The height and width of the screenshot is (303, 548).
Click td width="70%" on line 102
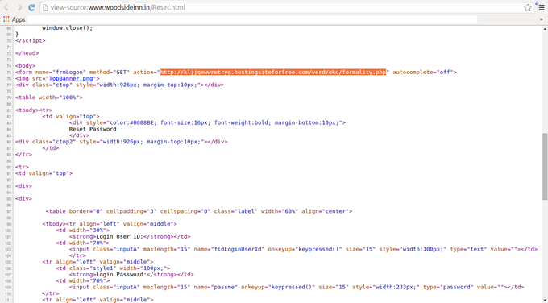[82, 243]
